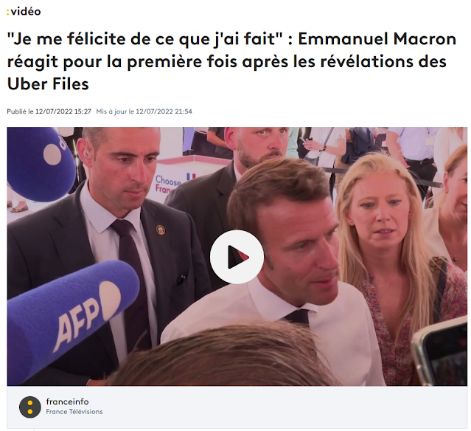Click "Uber Files" in the headline
The width and height of the screenshot is (471, 431).
click(48, 83)
